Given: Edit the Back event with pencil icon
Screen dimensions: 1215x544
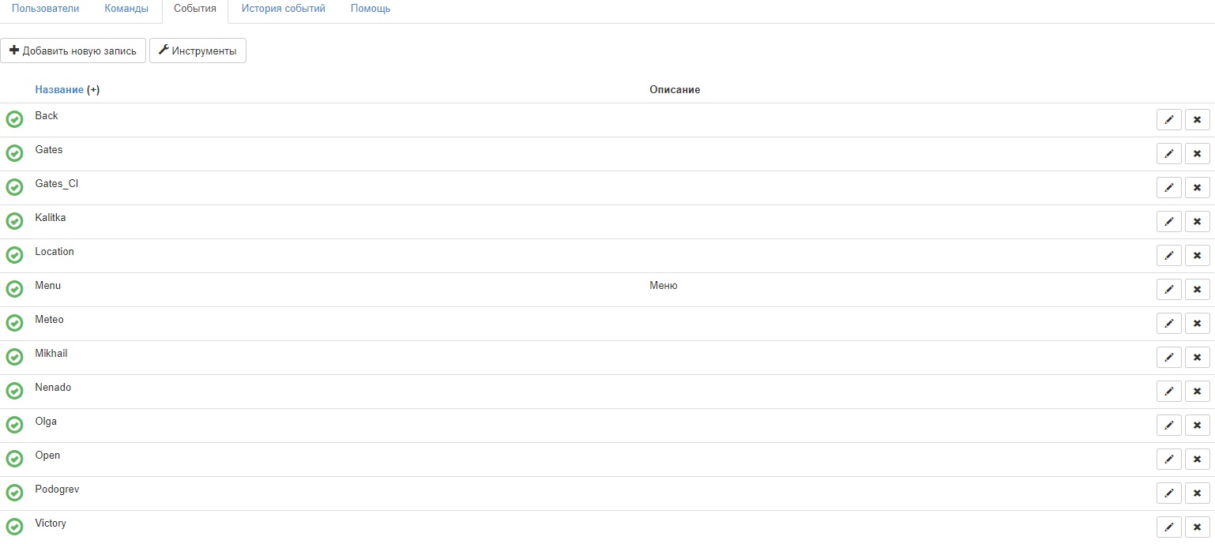Looking at the screenshot, I should [x=1169, y=120].
